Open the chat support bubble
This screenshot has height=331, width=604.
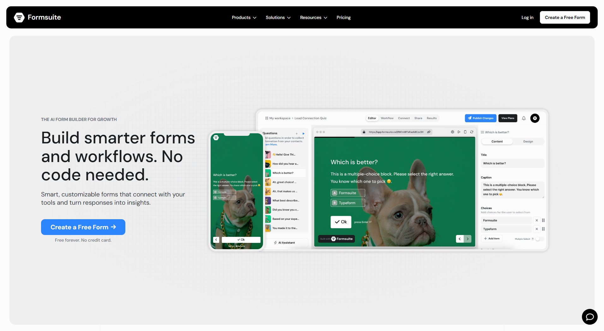tap(589, 316)
